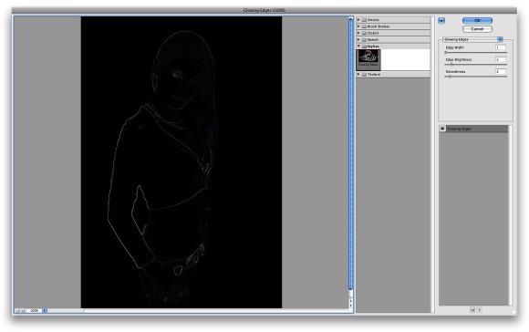This screenshot has height=332, width=529.
Task: Click the Edge Width value field
Action: 501,47
